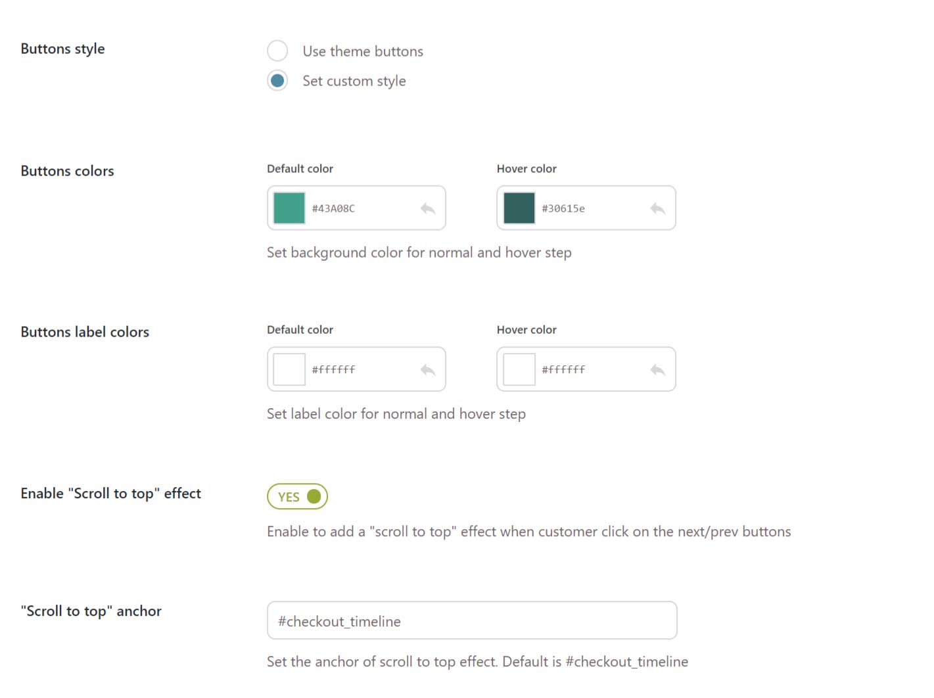Click the 'Enable "Scroll to top" effect' title

pyautogui.click(x=110, y=494)
